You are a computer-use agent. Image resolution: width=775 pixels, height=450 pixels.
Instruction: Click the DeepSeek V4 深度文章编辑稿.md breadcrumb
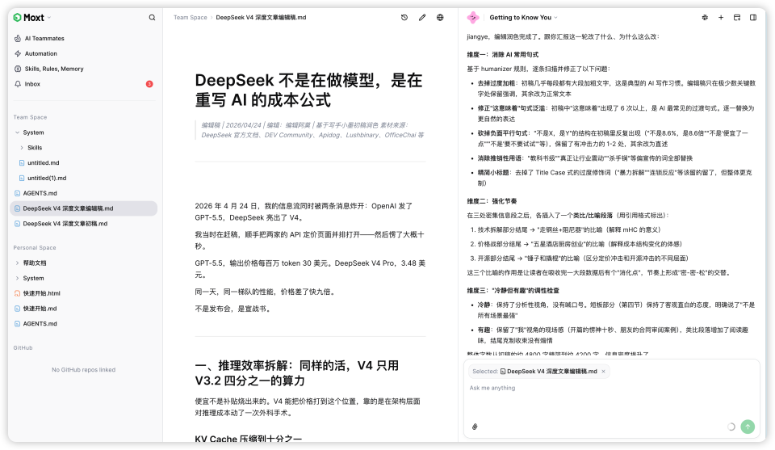(x=261, y=17)
